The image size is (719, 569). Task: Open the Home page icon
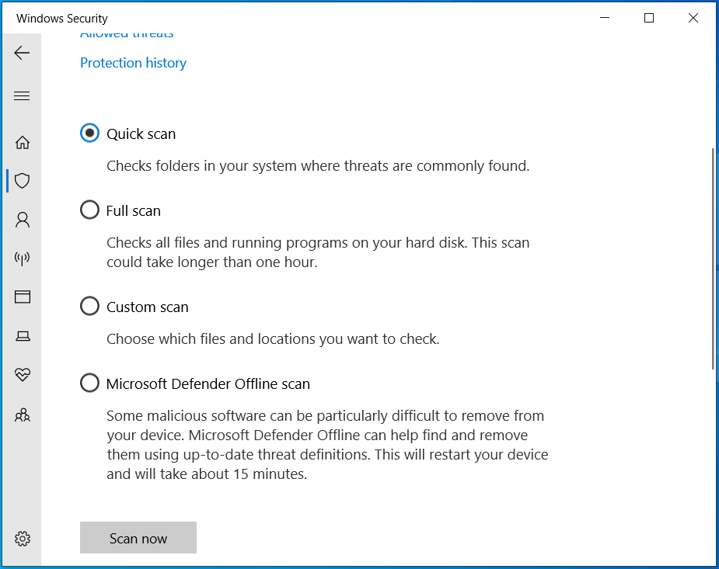click(x=22, y=142)
